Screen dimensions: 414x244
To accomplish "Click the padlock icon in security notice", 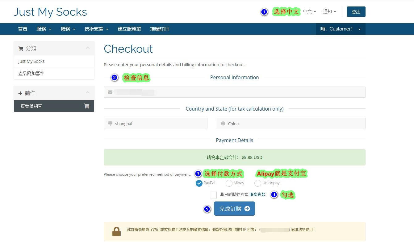I will click(x=116, y=231).
